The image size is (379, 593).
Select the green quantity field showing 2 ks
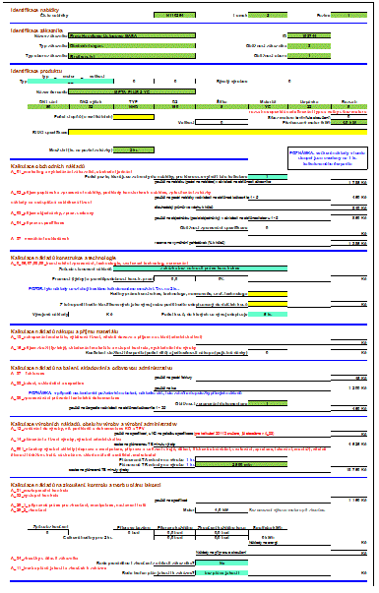134,150
